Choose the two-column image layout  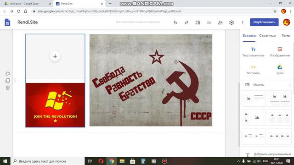point(280,99)
